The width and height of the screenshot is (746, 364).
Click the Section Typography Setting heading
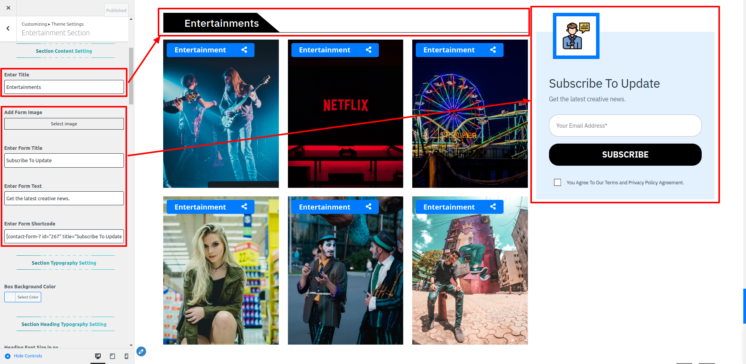click(64, 263)
